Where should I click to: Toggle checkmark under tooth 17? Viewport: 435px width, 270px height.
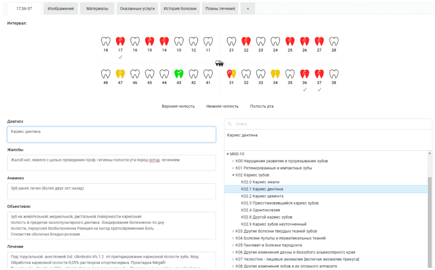pos(120,57)
